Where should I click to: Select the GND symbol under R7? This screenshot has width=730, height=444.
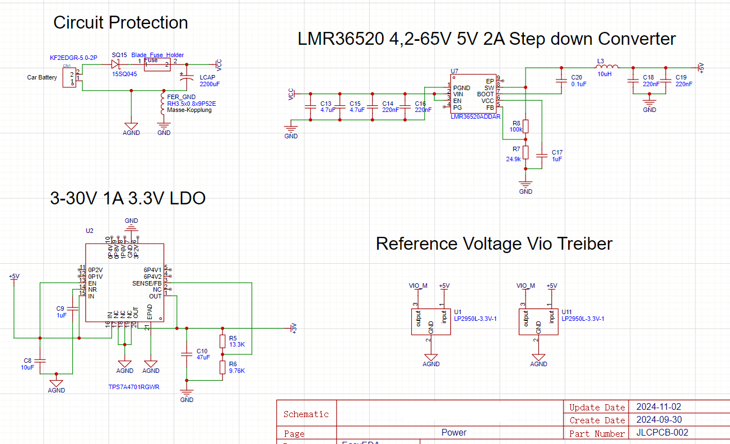[526, 186]
